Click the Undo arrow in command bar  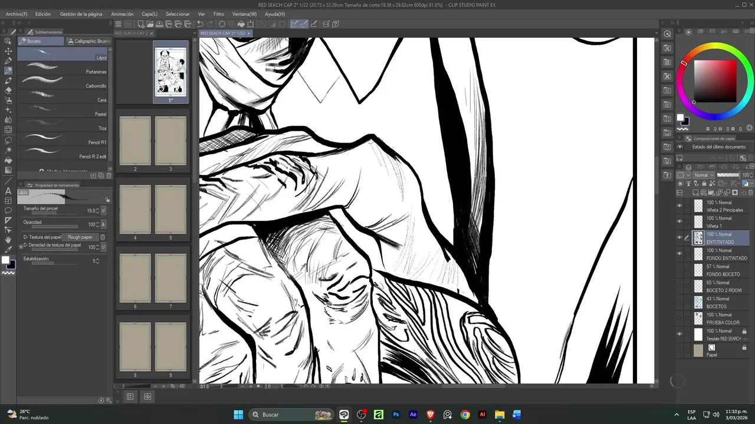pos(200,24)
